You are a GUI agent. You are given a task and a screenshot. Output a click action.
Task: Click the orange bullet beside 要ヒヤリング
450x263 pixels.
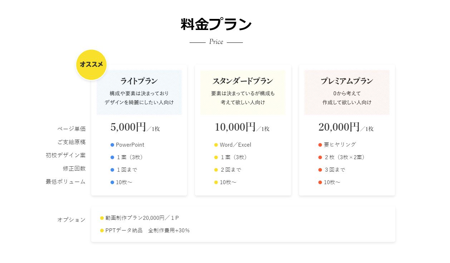(320, 145)
